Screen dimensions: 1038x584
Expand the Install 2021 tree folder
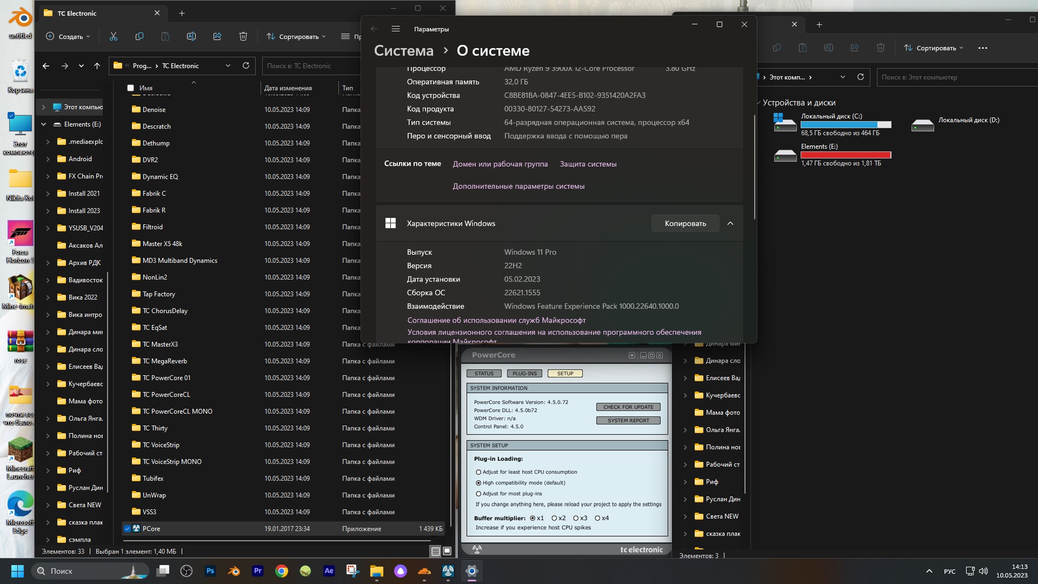(x=48, y=194)
